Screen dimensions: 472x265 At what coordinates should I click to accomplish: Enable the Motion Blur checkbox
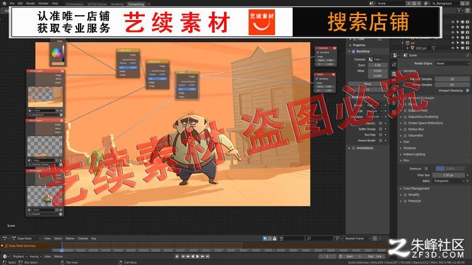(405, 129)
